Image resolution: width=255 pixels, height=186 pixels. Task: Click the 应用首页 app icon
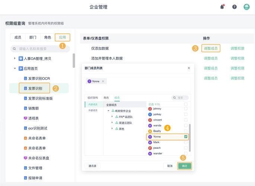[x=20, y=68]
